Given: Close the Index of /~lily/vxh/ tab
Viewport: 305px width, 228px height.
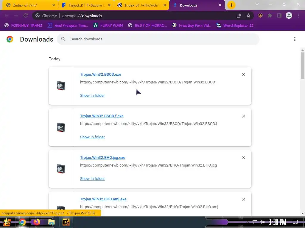Looking at the screenshot, I should (165, 5).
